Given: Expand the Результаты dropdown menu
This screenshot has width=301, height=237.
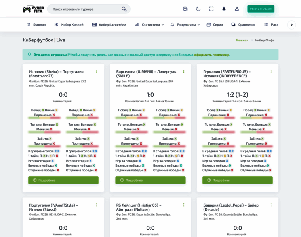Looking at the screenshot, I should [x=185, y=25].
